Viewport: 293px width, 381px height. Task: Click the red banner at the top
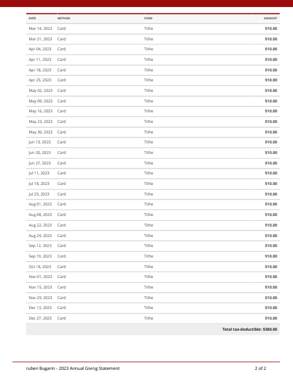[x=146, y=4]
